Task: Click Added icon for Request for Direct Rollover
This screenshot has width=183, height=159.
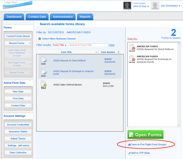Action: 43,60
